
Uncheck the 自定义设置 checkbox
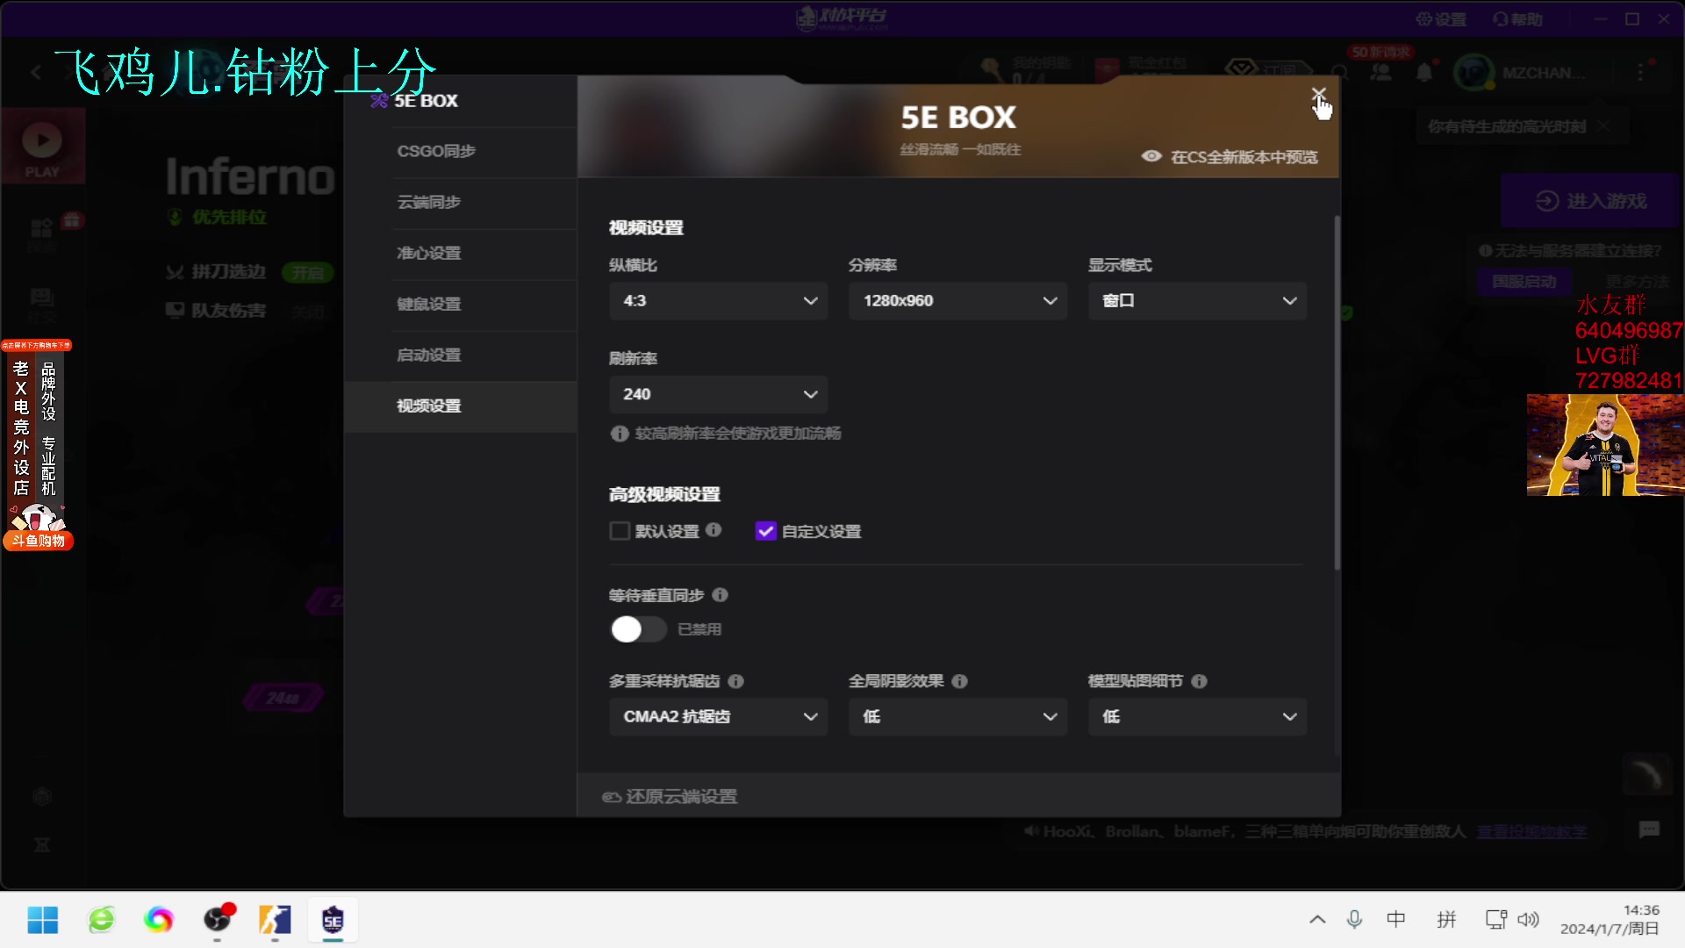[766, 531]
